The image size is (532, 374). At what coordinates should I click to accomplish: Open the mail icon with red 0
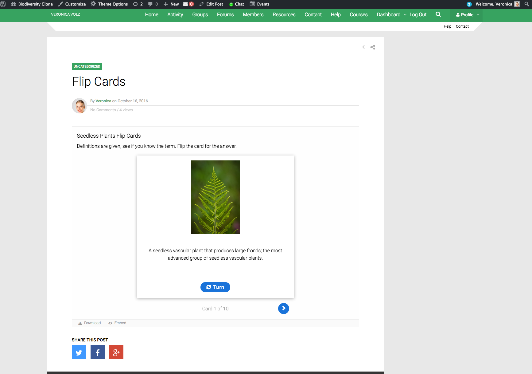pyautogui.click(x=188, y=4)
